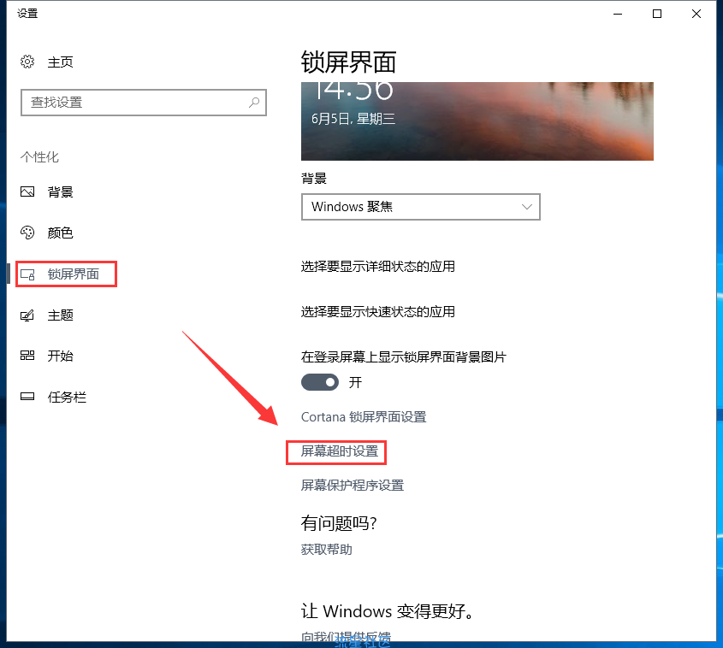Click the Background picture icon in sidebar

pyautogui.click(x=27, y=191)
